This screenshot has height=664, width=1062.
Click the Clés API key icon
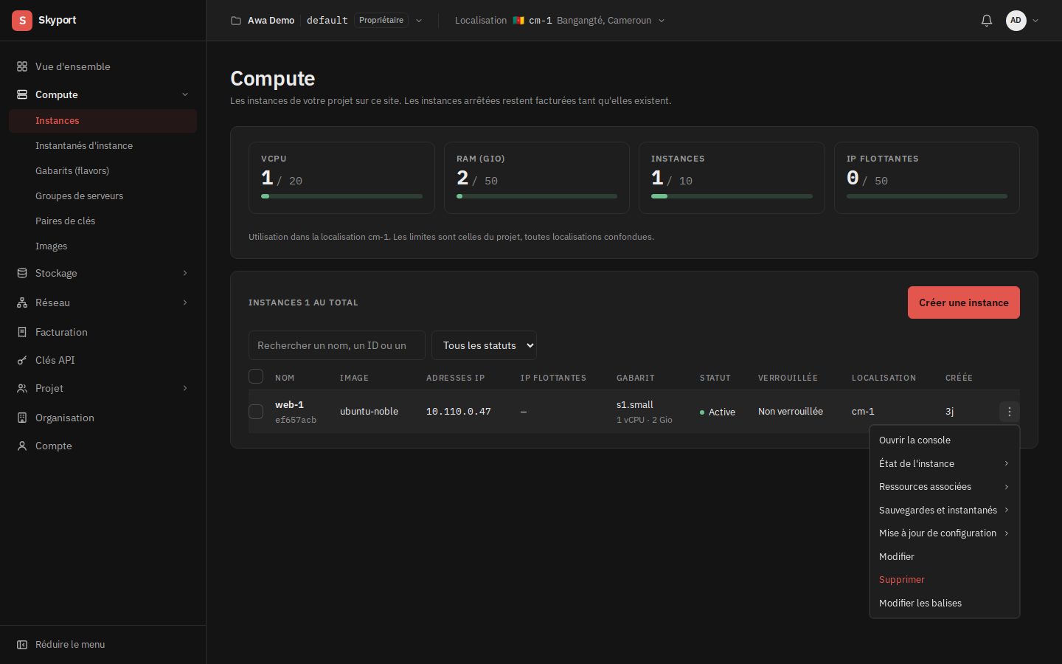pos(22,360)
